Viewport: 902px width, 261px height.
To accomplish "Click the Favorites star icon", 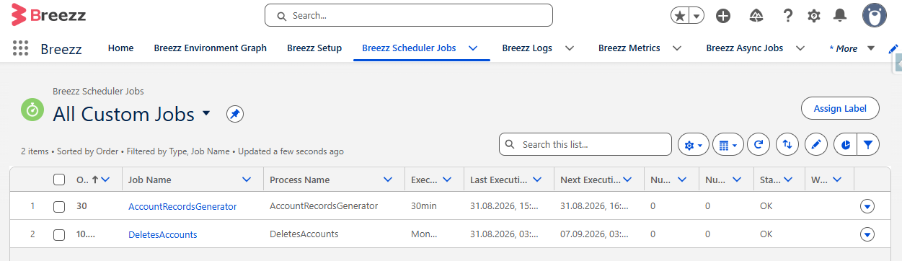I will pos(680,16).
